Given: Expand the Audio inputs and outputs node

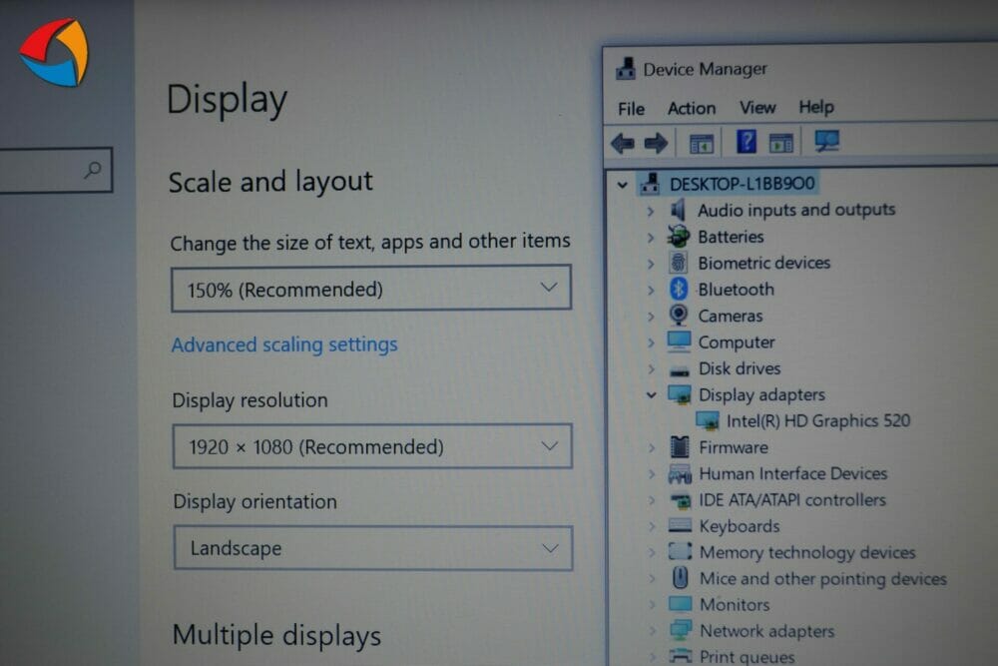Looking at the screenshot, I should click(650, 211).
